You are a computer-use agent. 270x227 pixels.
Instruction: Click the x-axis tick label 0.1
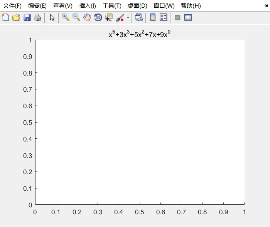(x=56, y=212)
